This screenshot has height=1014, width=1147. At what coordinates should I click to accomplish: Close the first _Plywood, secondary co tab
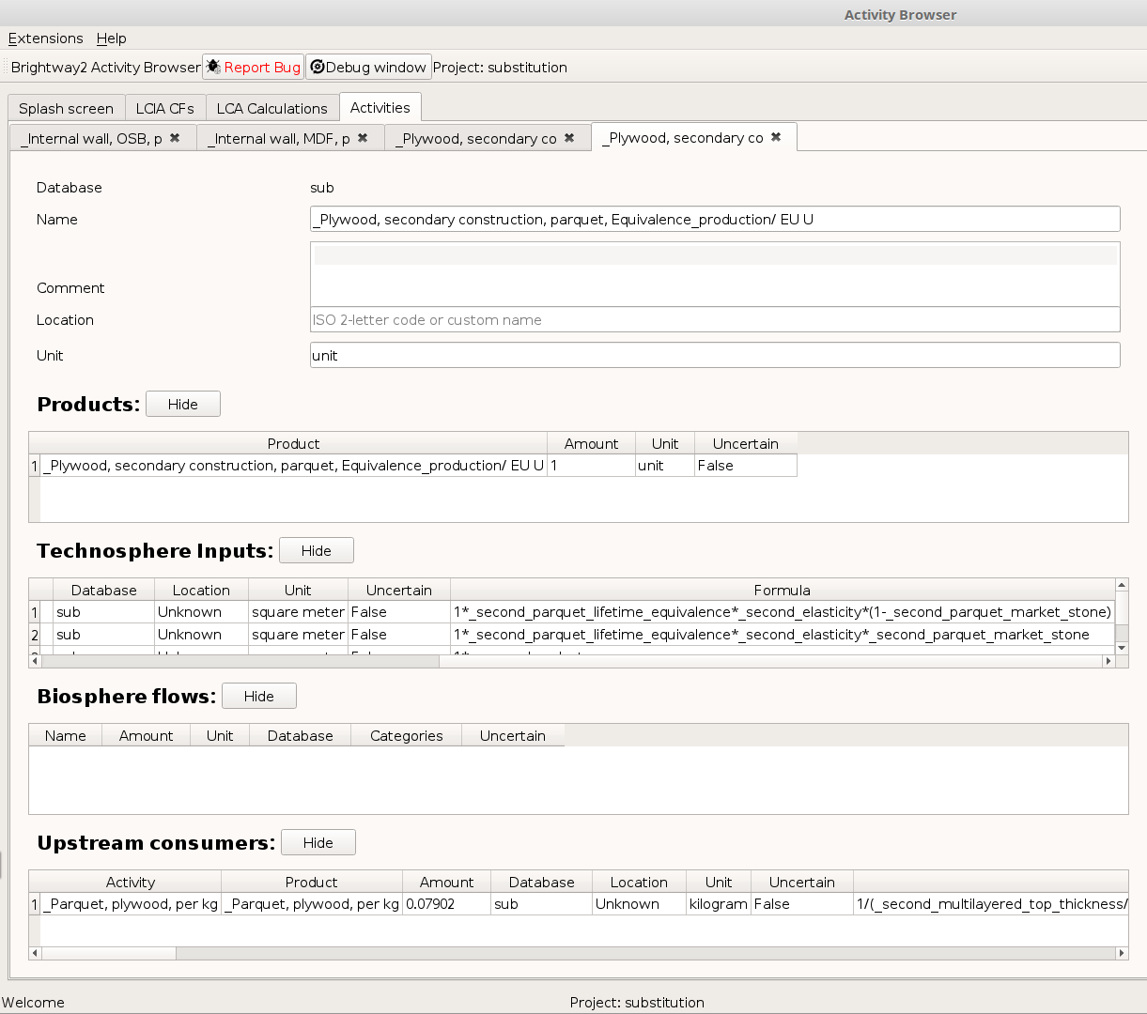point(569,137)
